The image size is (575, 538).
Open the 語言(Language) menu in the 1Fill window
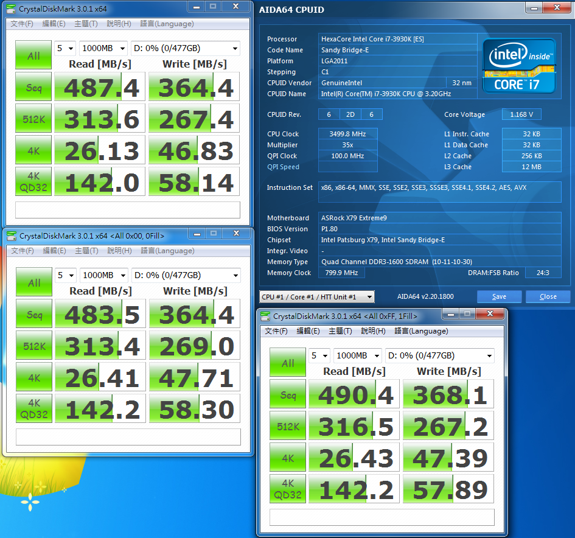tap(421, 331)
